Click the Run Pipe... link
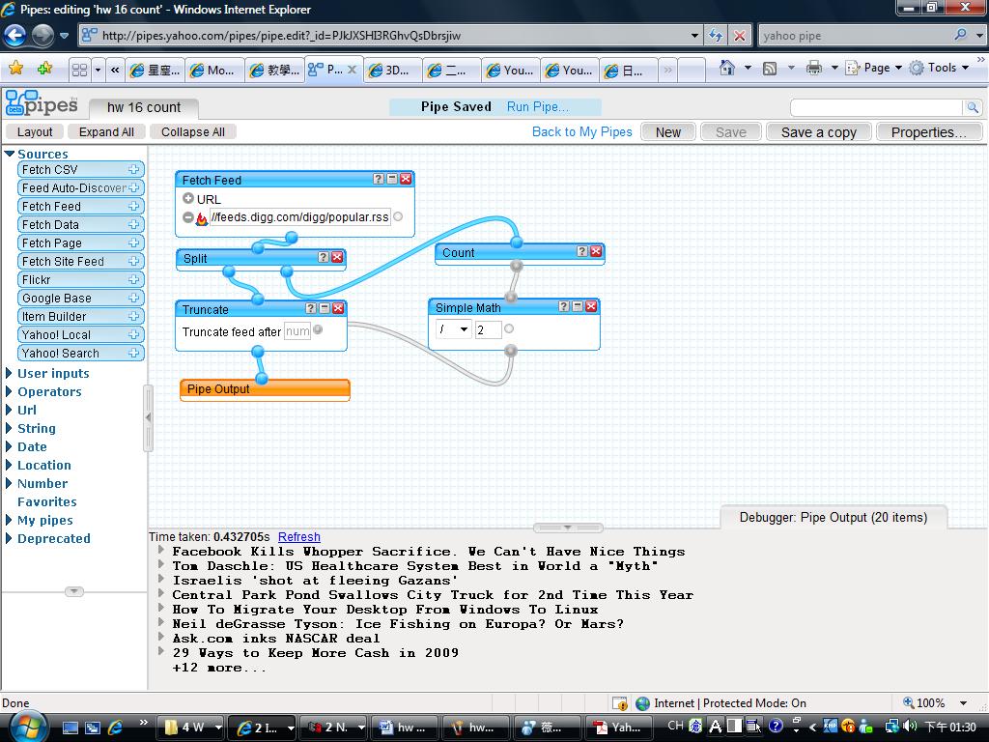989x742 pixels. click(537, 106)
